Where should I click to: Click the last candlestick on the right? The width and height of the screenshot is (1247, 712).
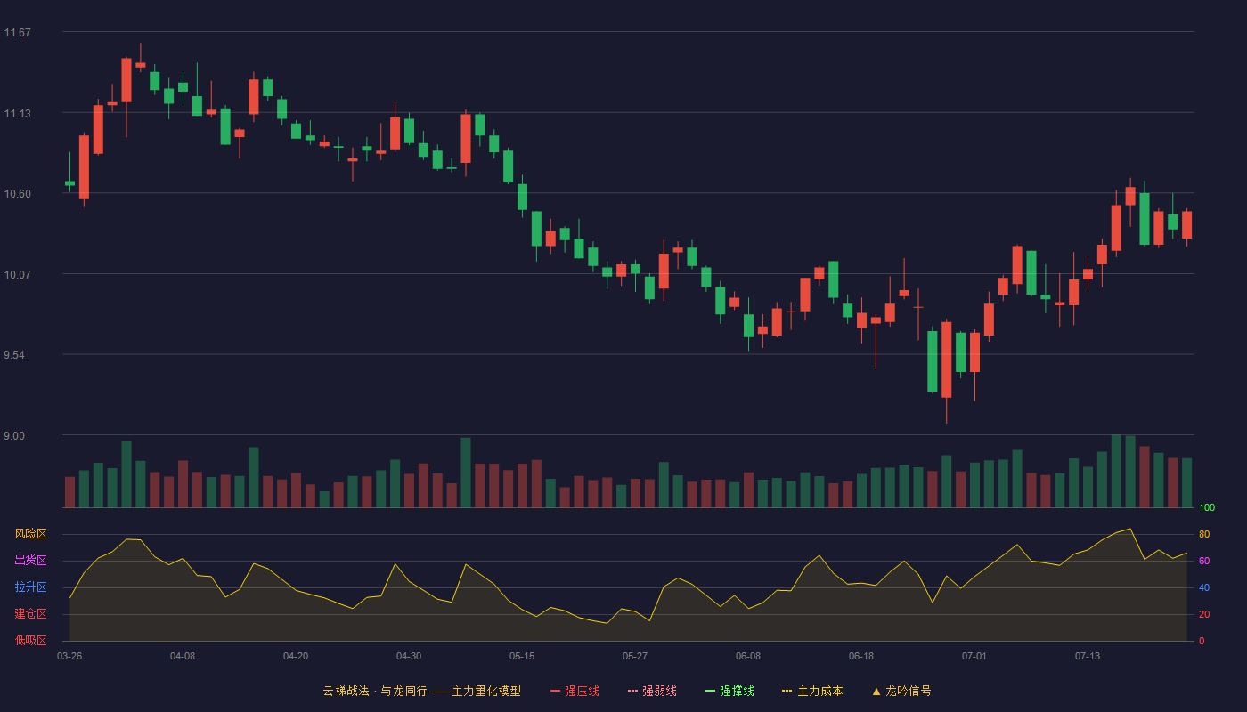(x=1186, y=225)
